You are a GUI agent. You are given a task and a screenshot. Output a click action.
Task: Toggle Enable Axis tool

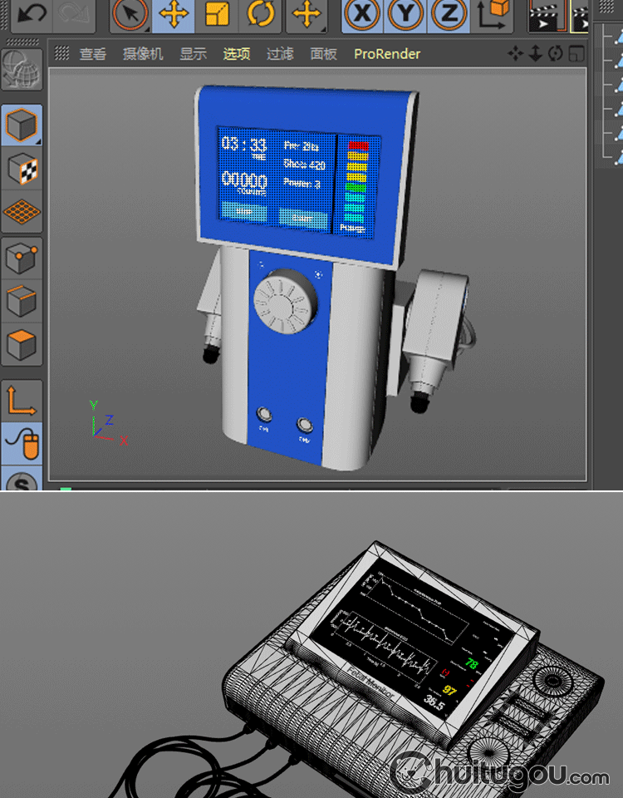click(22, 401)
